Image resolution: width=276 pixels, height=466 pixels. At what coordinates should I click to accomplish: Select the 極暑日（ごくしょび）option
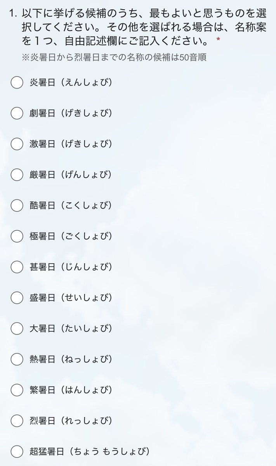[x=17, y=236]
